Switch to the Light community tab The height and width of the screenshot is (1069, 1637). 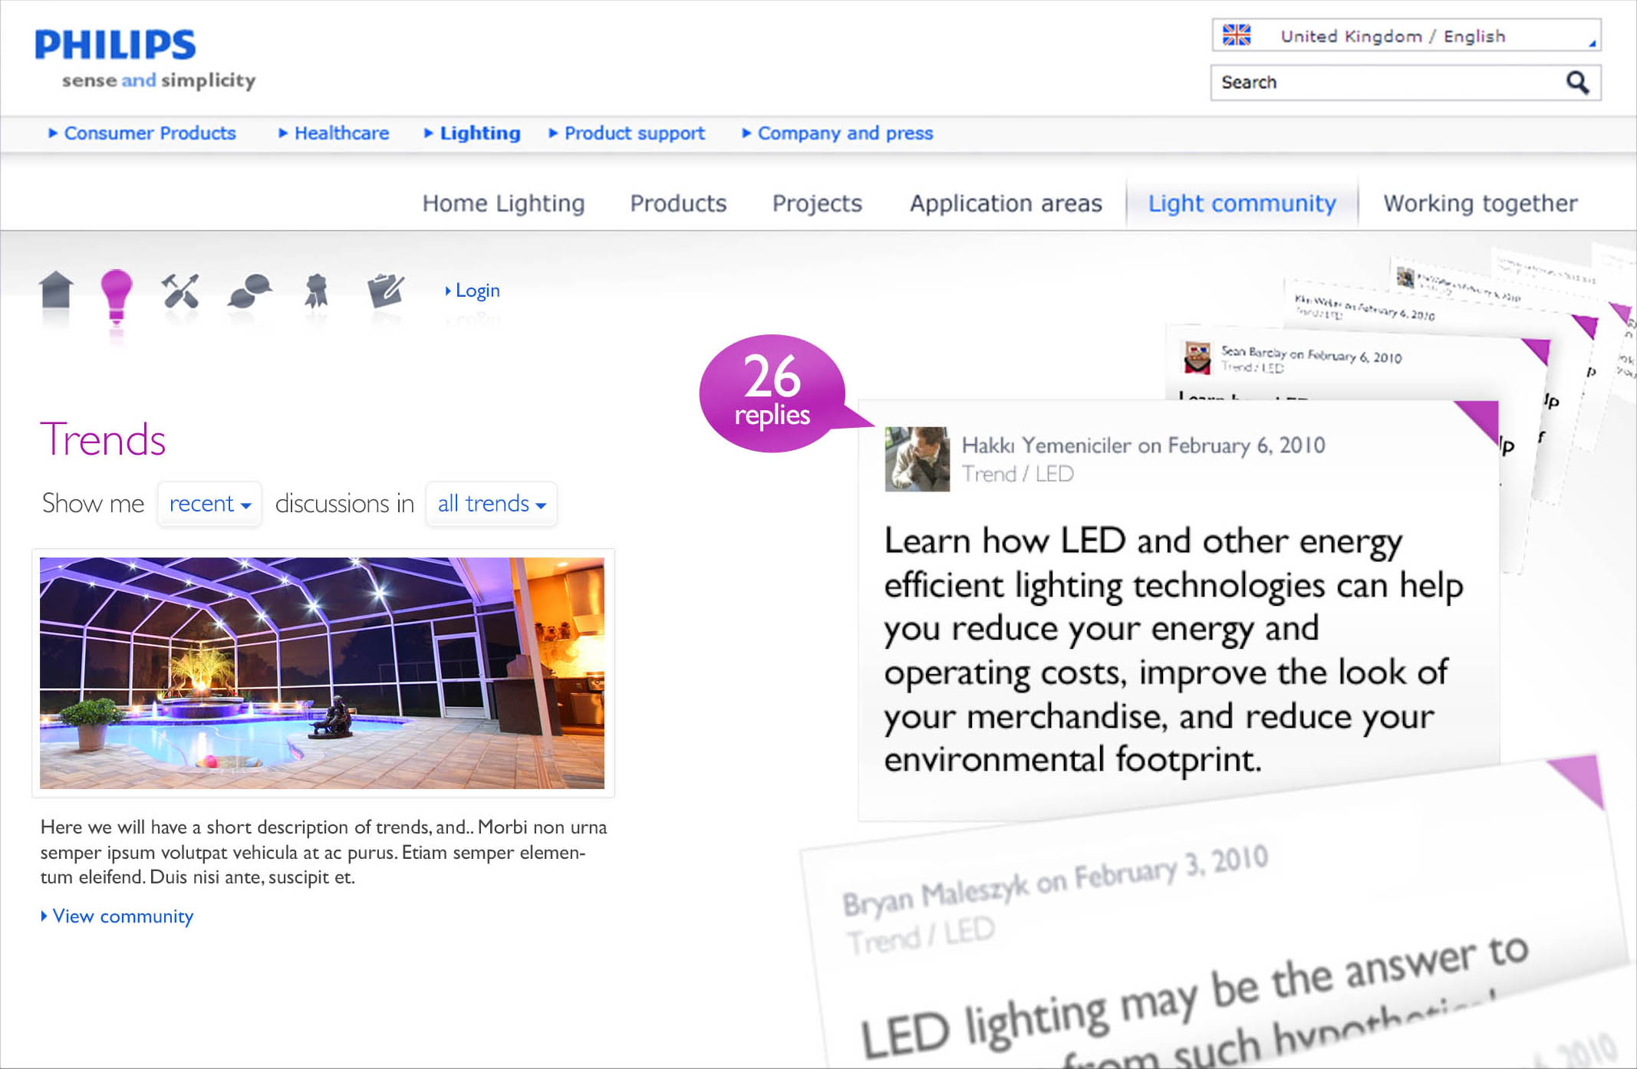tap(1241, 203)
